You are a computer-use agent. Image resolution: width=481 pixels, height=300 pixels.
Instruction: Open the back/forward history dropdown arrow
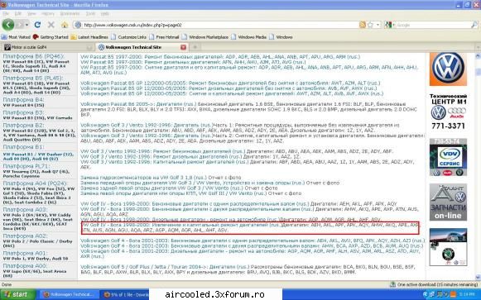pyautogui.click(x=27, y=25)
